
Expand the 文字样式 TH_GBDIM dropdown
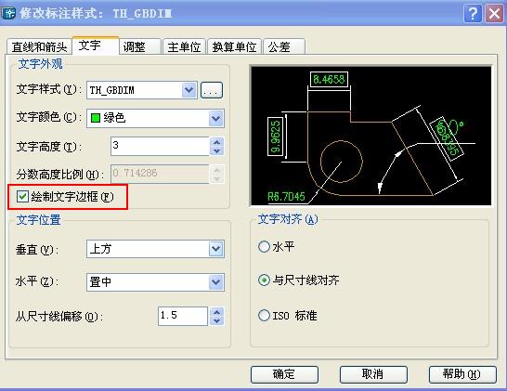pyautogui.click(x=188, y=90)
